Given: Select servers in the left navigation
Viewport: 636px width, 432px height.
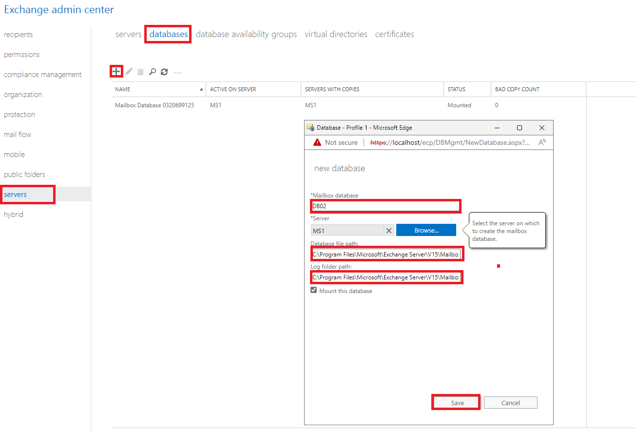Looking at the screenshot, I should [x=45, y=194].
